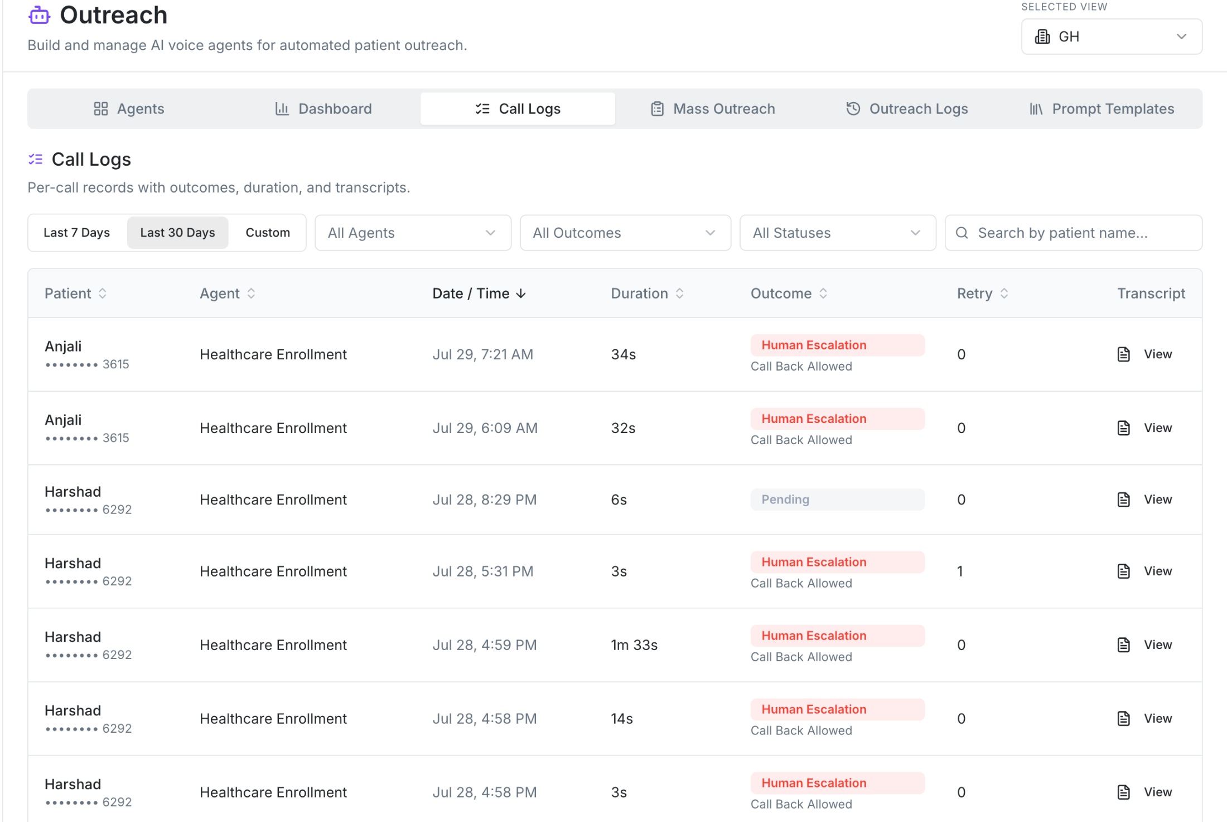Click the Transcript column header
Image resolution: width=1227 pixels, height=822 pixels.
1151,294
